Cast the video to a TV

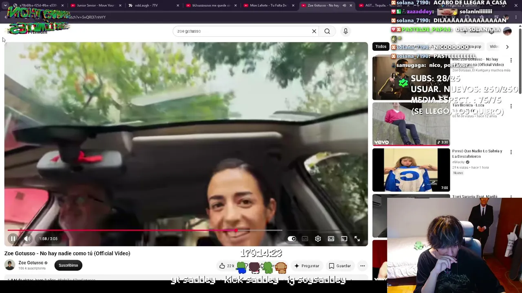pyautogui.click(x=344, y=239)
